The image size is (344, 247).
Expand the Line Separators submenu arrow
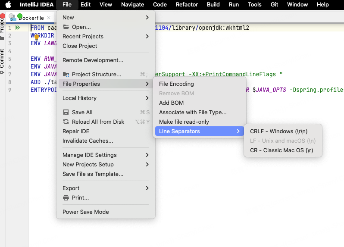tap(238, 131)
